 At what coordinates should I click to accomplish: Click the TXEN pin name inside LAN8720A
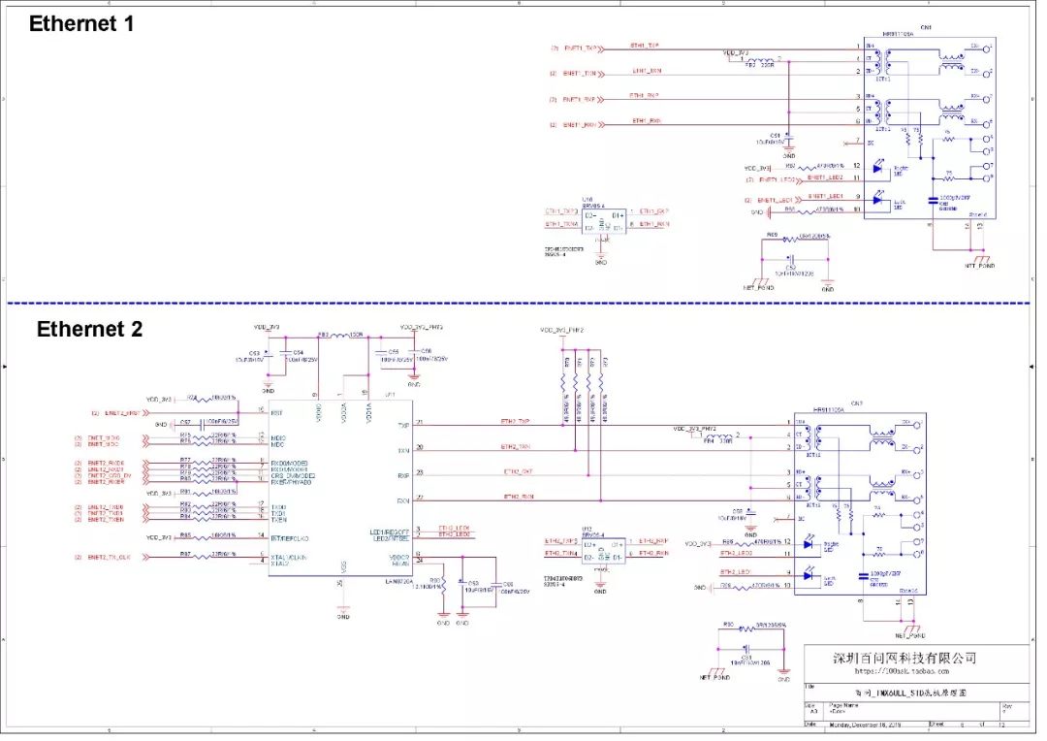(278, 520)
